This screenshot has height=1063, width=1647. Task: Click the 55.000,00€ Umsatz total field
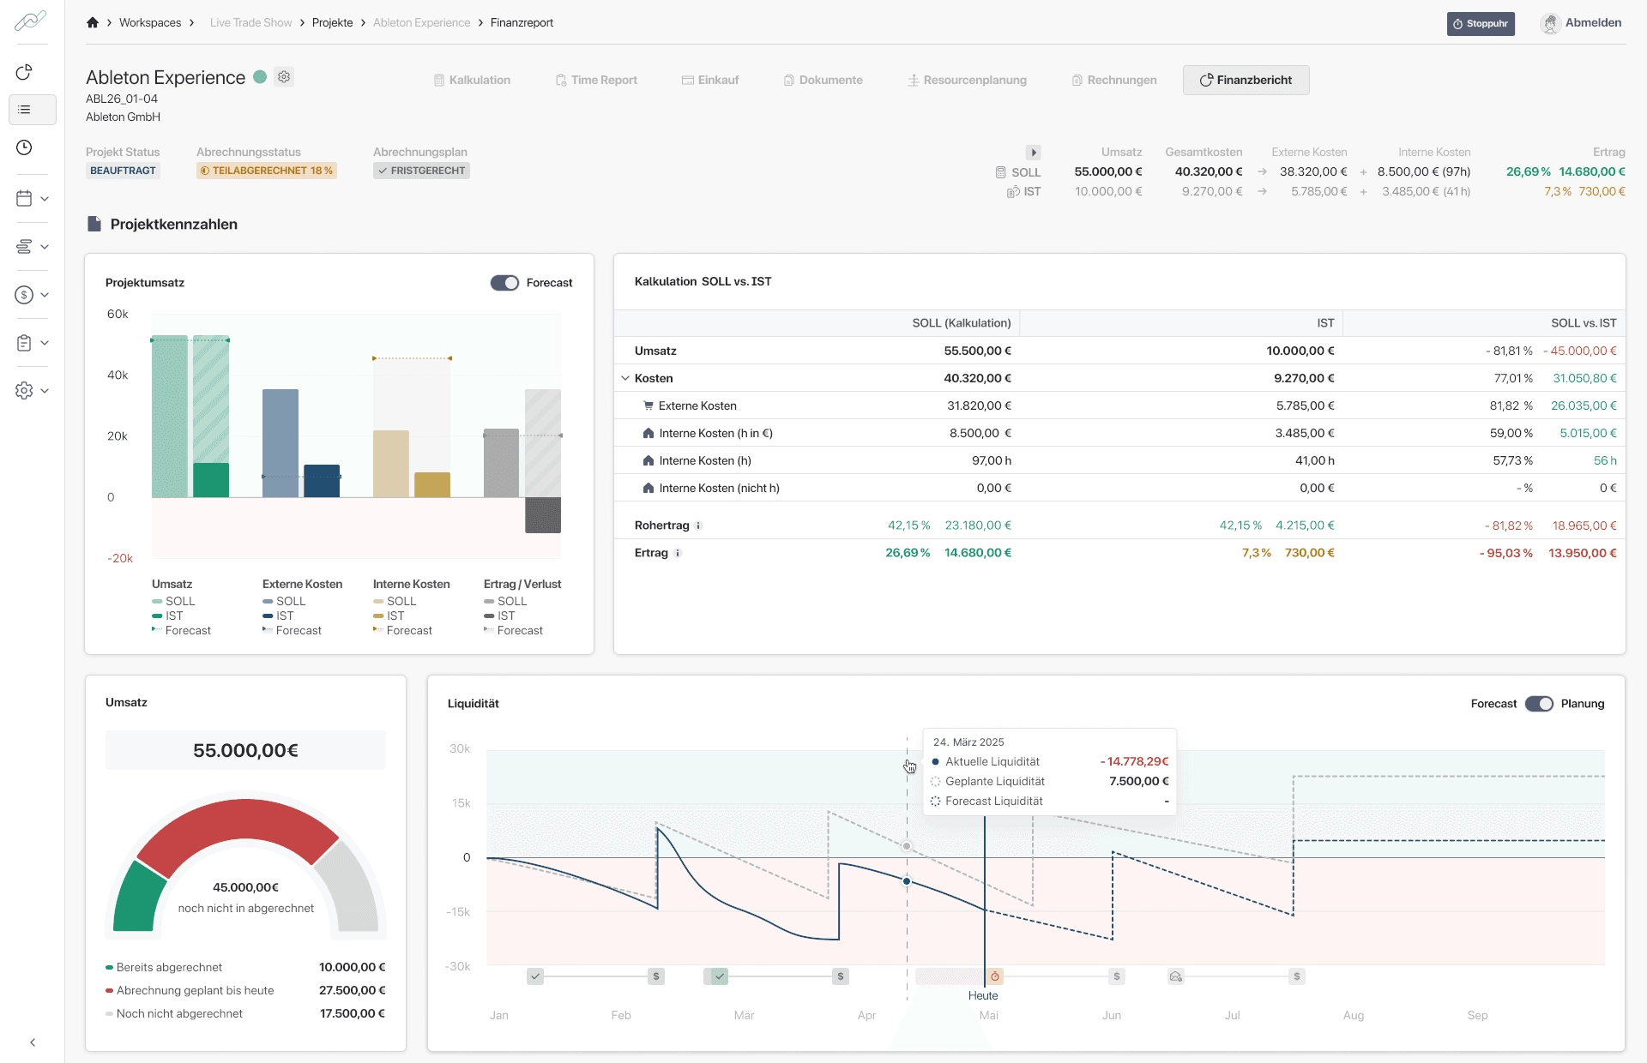pyautogui.click(x=245, y=750)
